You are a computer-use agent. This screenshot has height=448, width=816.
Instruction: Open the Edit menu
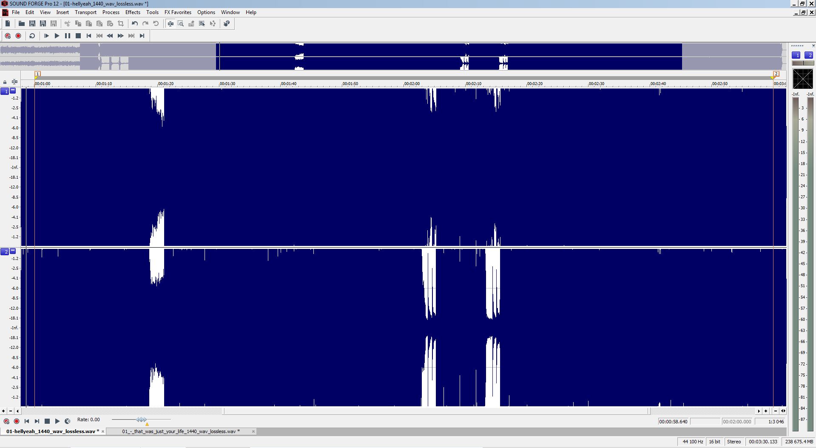30,12
